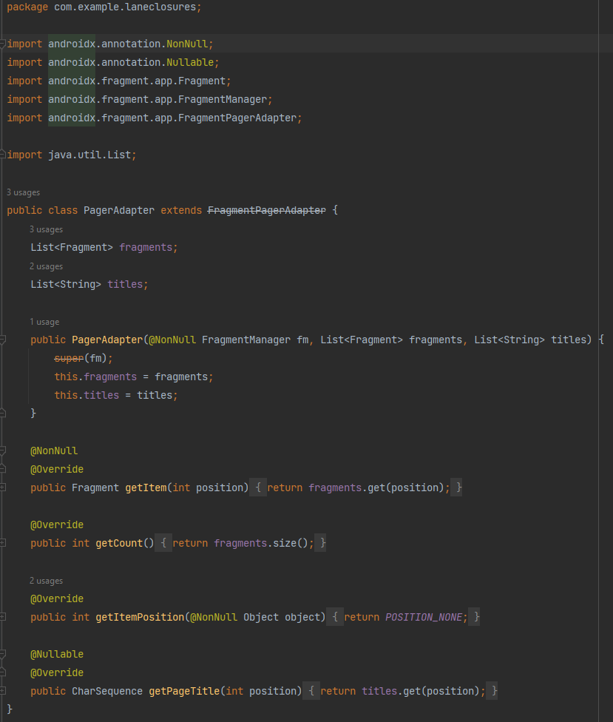Image resolution: width=613 pixels, height=722 pixels.
Task: Open the 1 usage hint above the constructor
Action: click(x=44, y=322)
